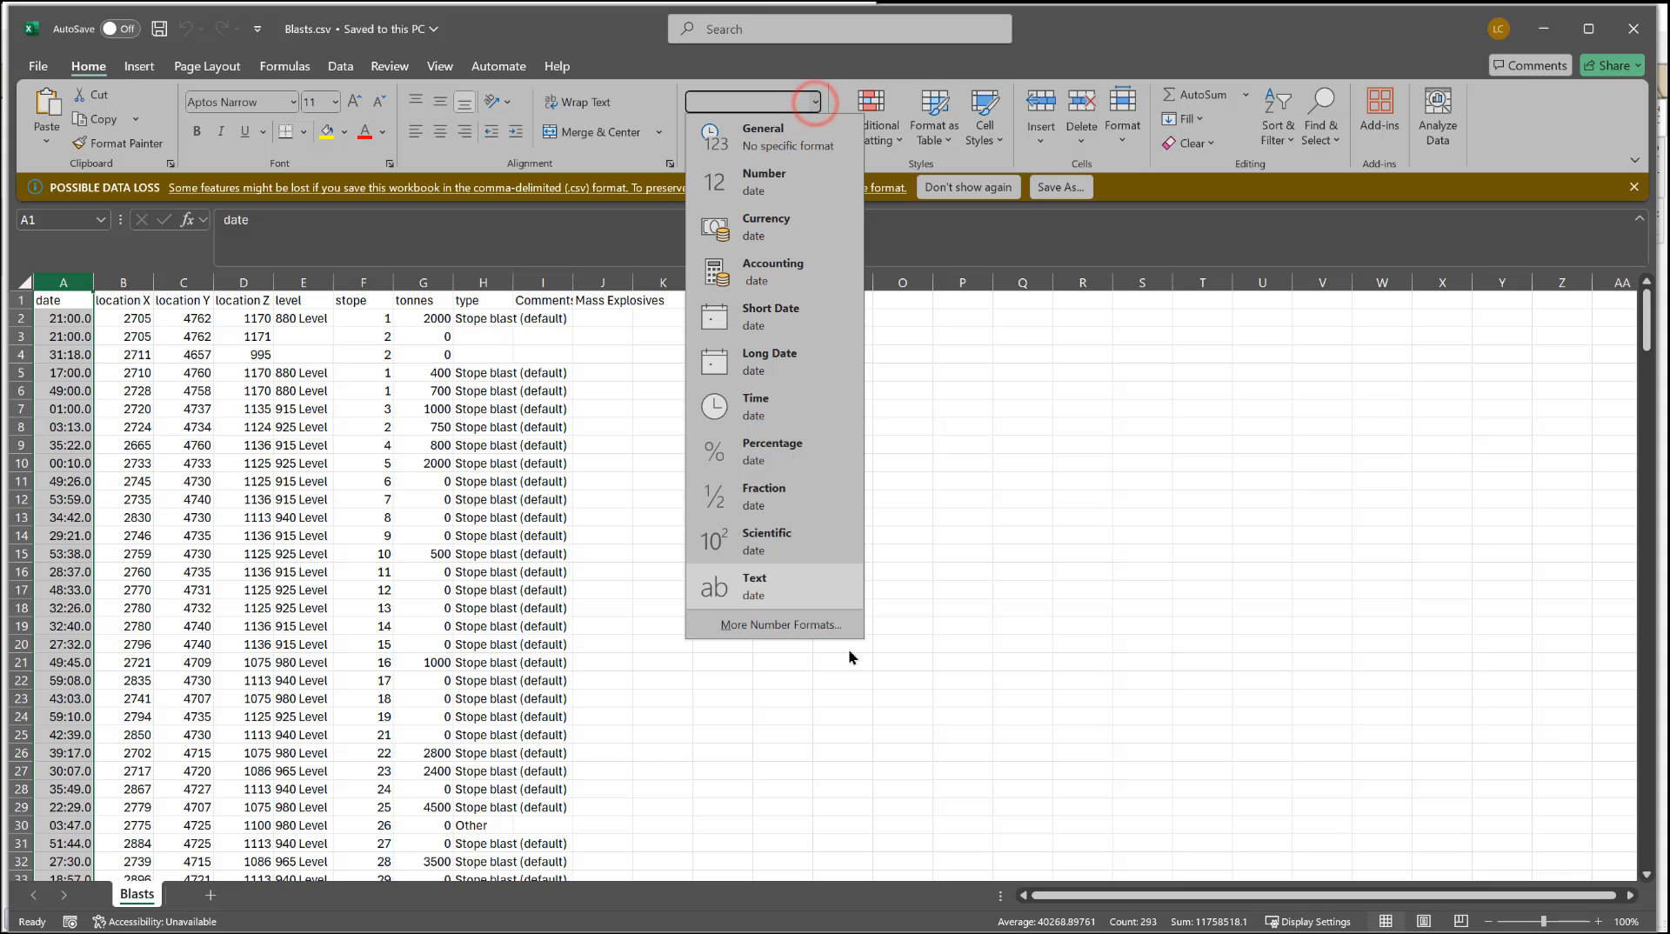This screenshot has width=1670, height=934.
Task: Click the Add-ins icon
Action: (1379, 101)
